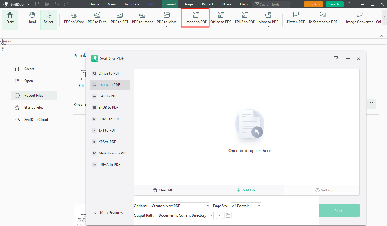Screen dimensions: 387x226
Task: Switch to the Home tab
Action: pos(94,4)
